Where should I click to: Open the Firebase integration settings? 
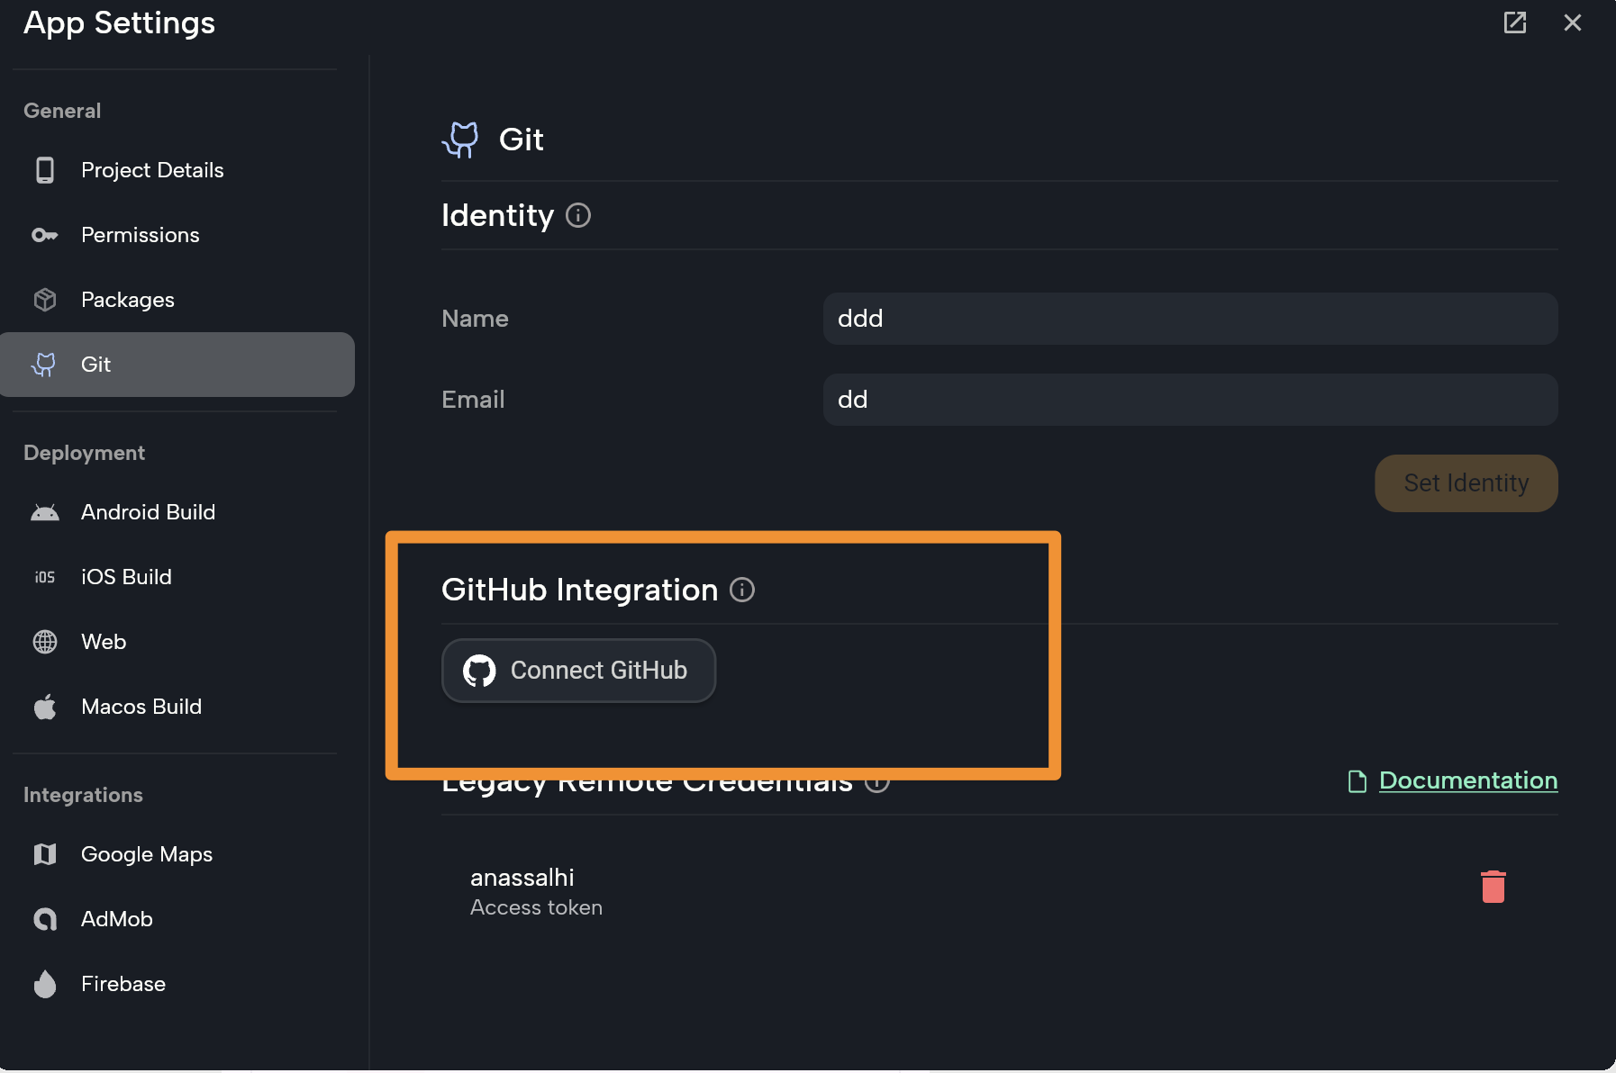click(123, 984)
